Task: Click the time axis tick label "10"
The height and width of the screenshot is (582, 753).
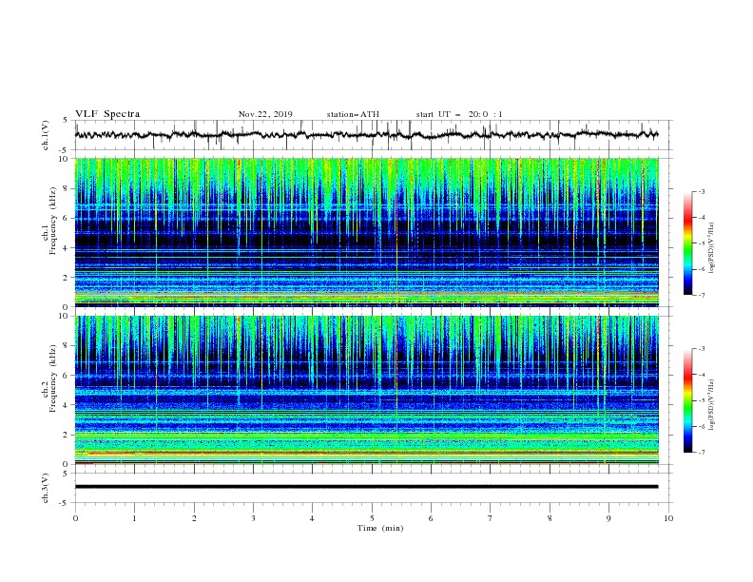Action: (x=668, y=518)
